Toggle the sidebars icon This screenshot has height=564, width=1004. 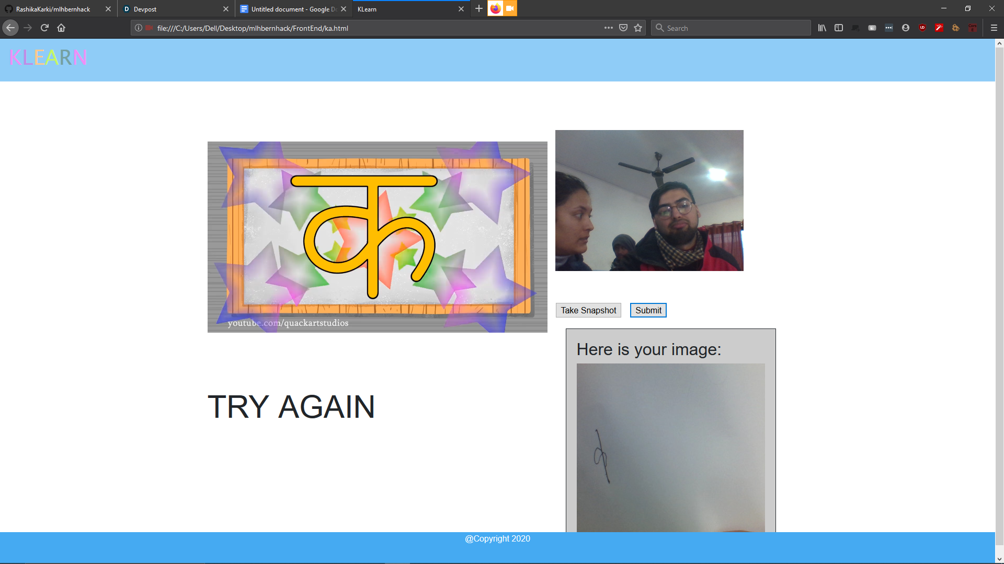click(x=839, y=28)
